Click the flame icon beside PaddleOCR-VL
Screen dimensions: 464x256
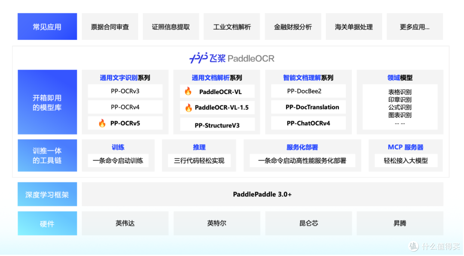click(188, 91)
